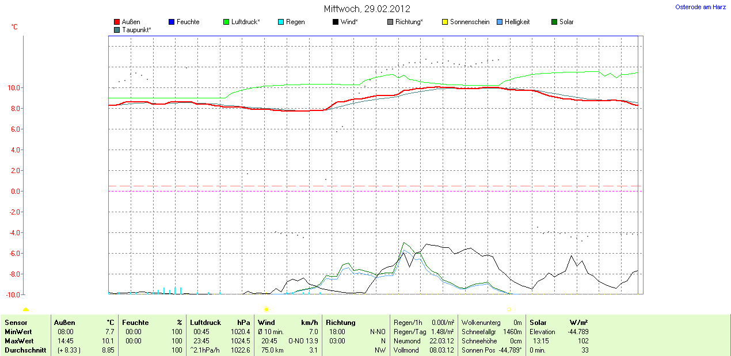Viewport: 731px width, 356px height.
Task: Click the sunrise marker below the chart
Action: pos(266,309)
